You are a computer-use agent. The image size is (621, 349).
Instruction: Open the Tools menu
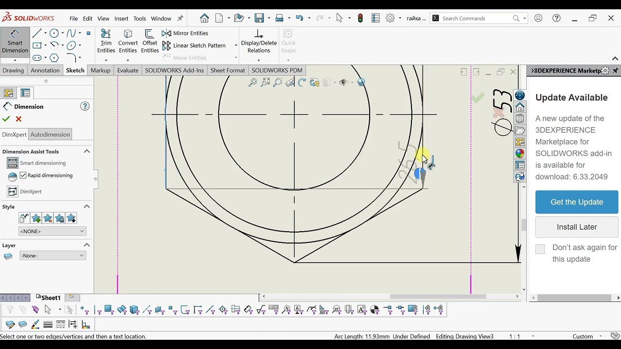click(140, 18)
